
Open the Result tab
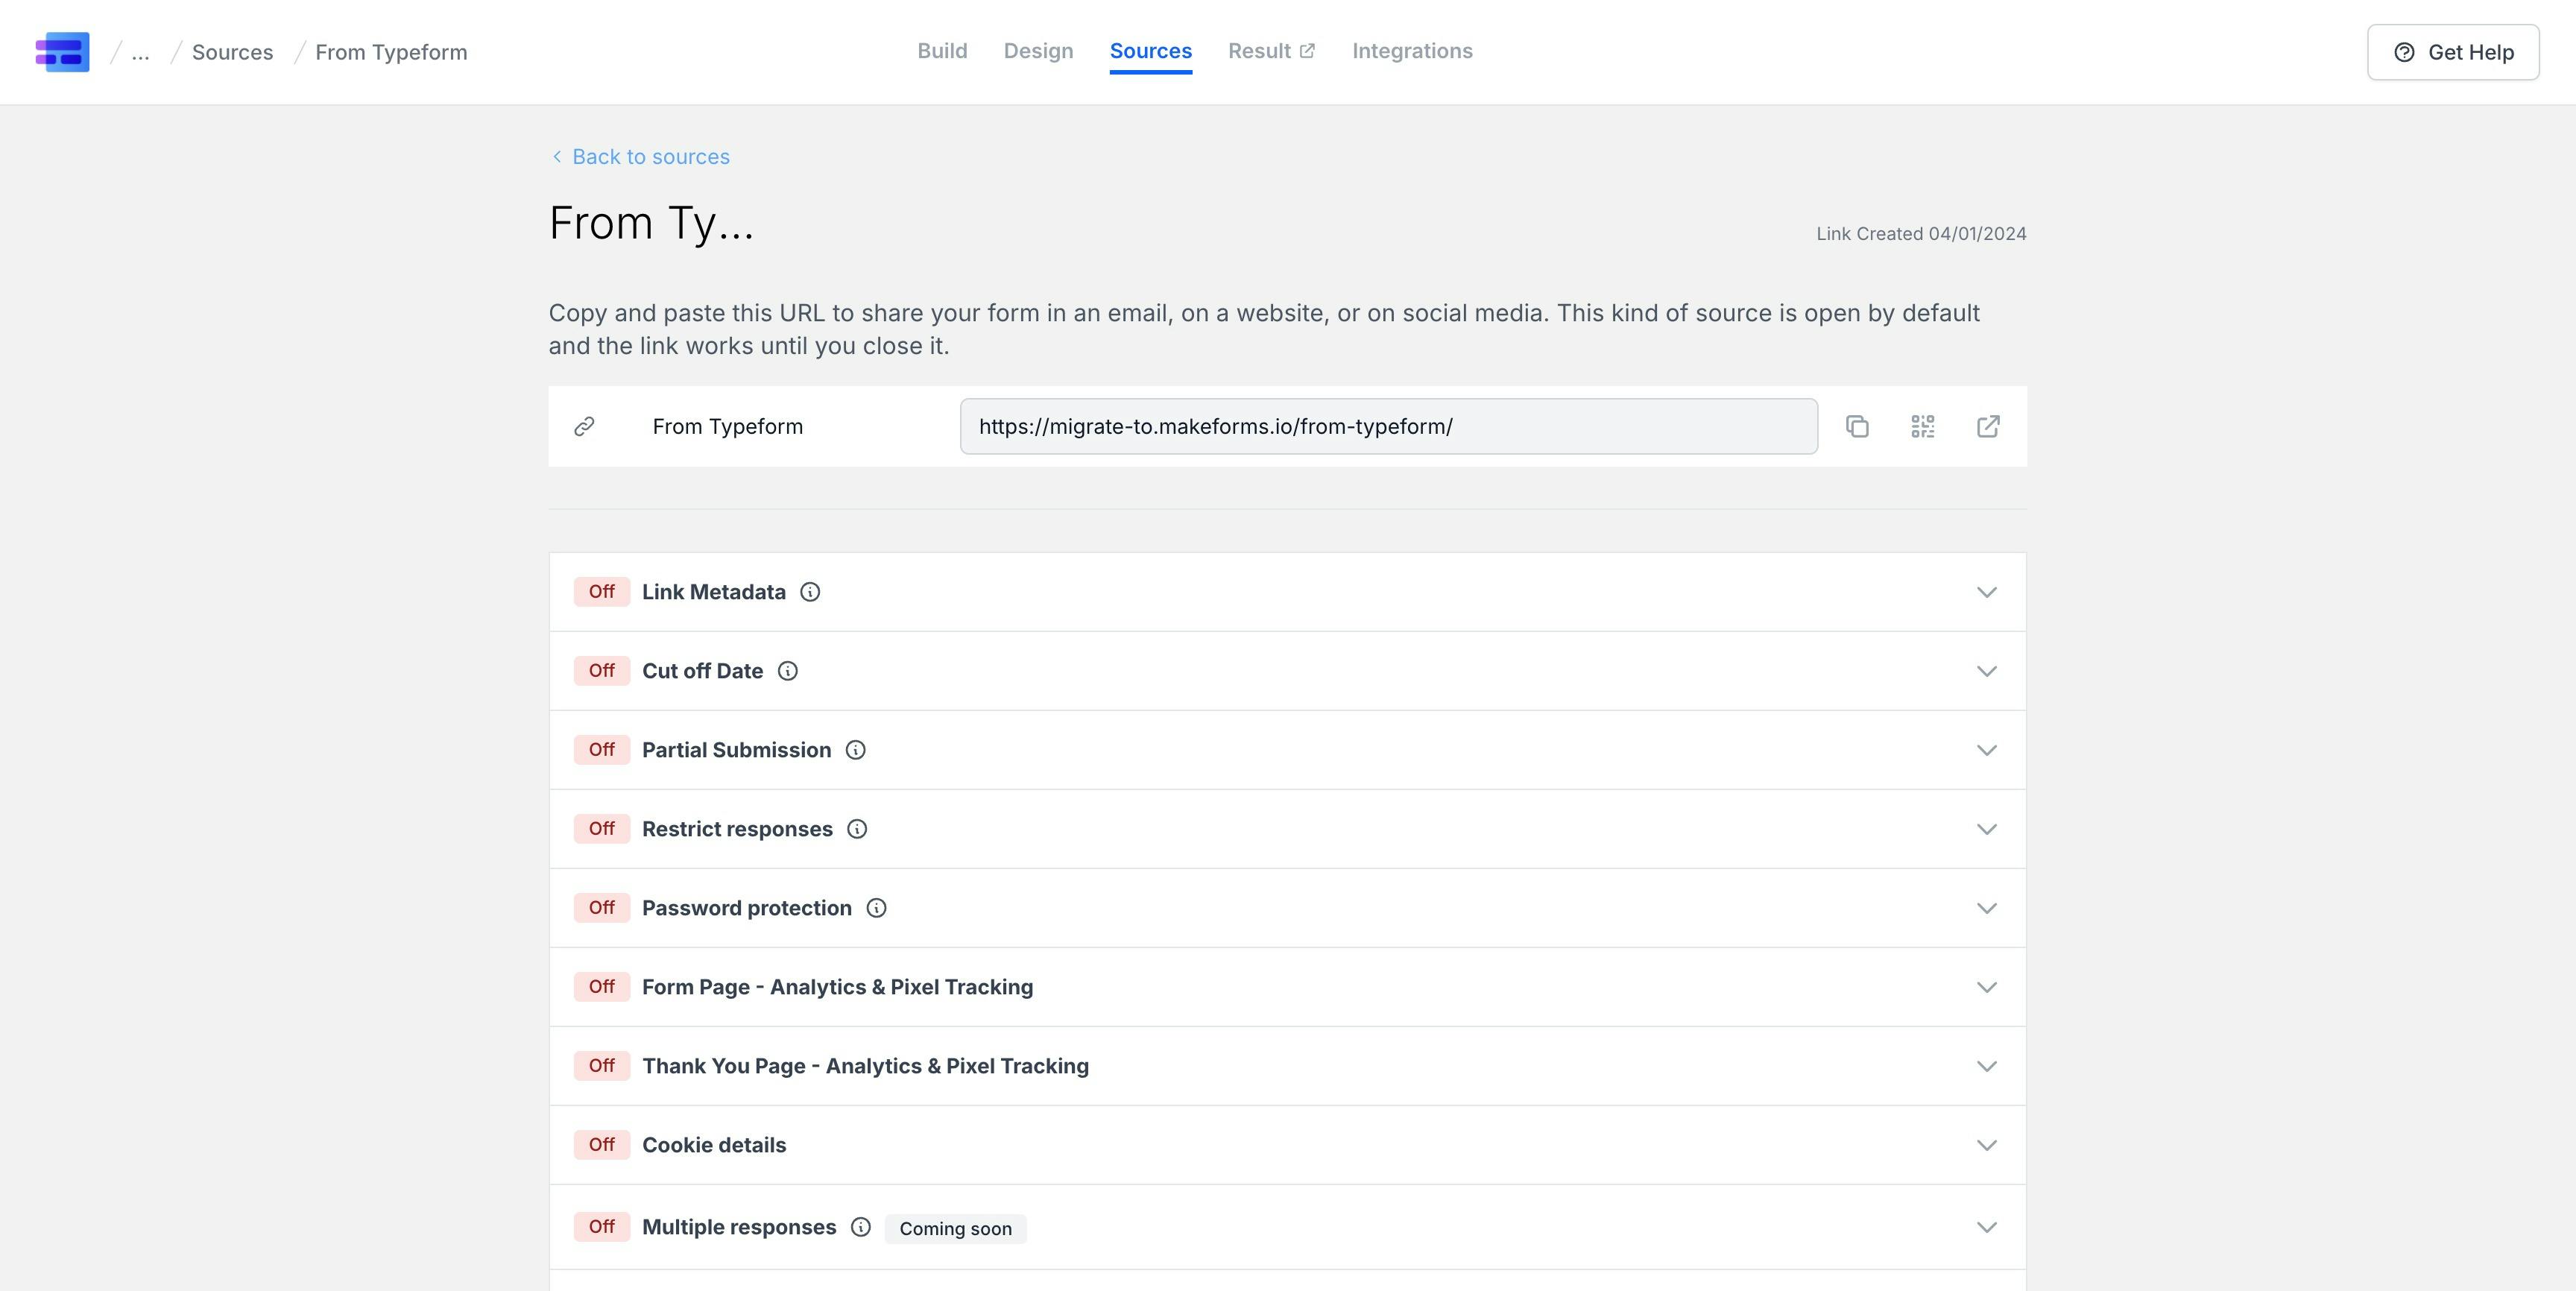[x=1271, y=51]
